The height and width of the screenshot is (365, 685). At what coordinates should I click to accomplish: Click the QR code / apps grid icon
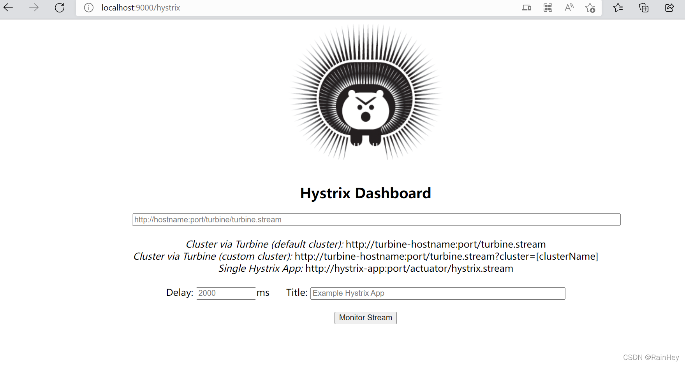pos(548,7)
